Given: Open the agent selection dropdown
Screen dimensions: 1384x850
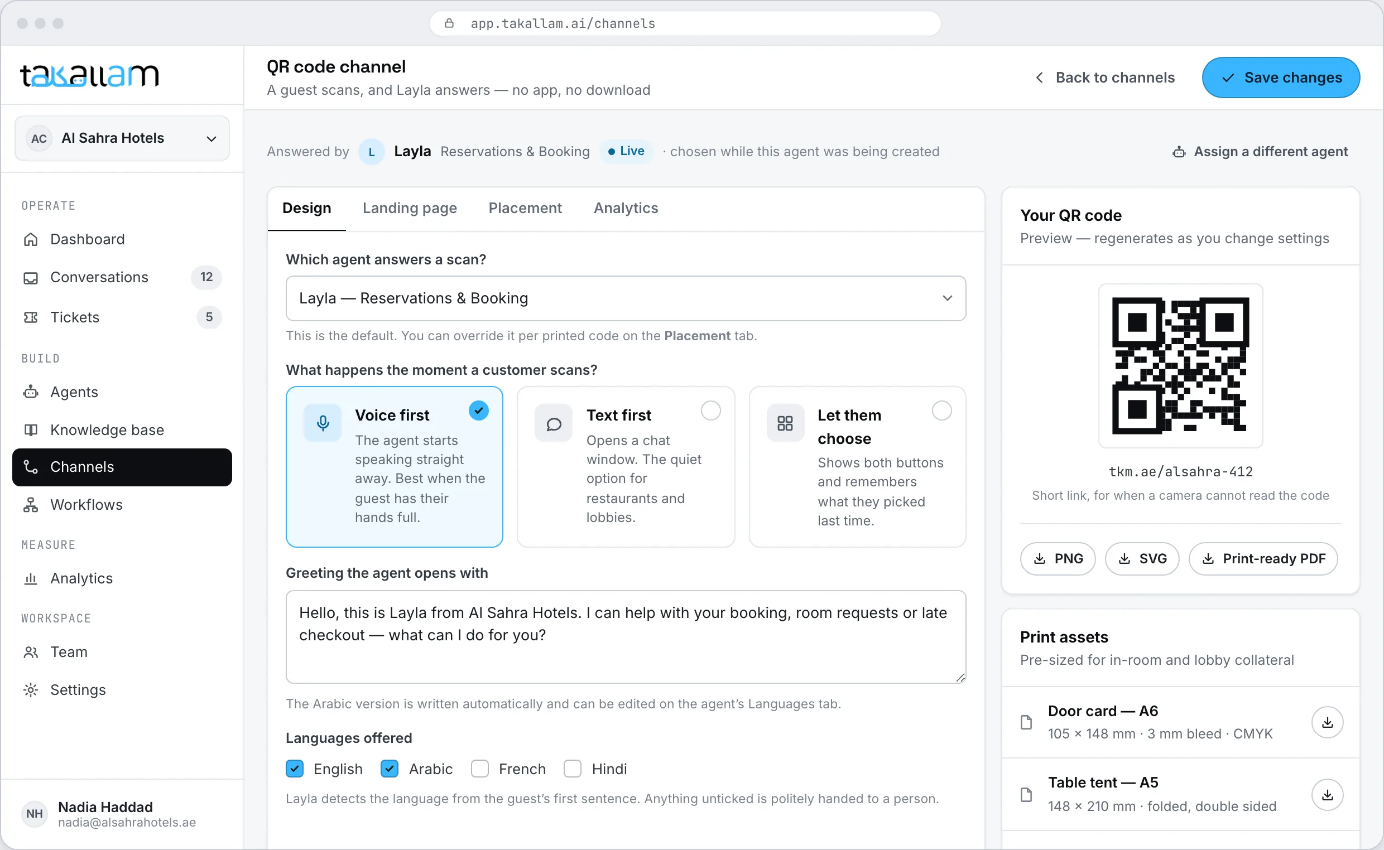Looking at the screenshot, I should coord(626,298).
